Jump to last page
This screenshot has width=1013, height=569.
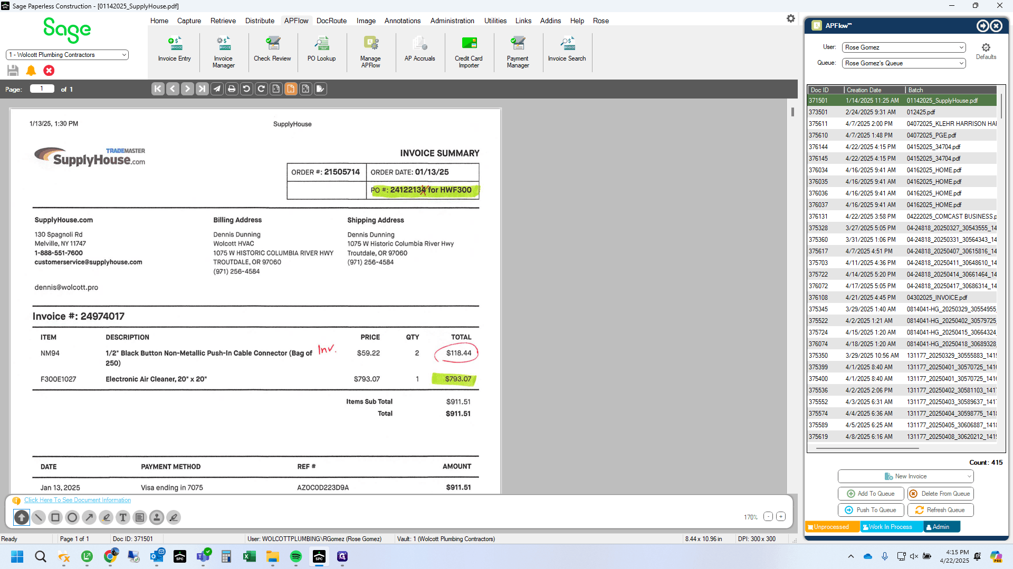(x=202, y=89)
